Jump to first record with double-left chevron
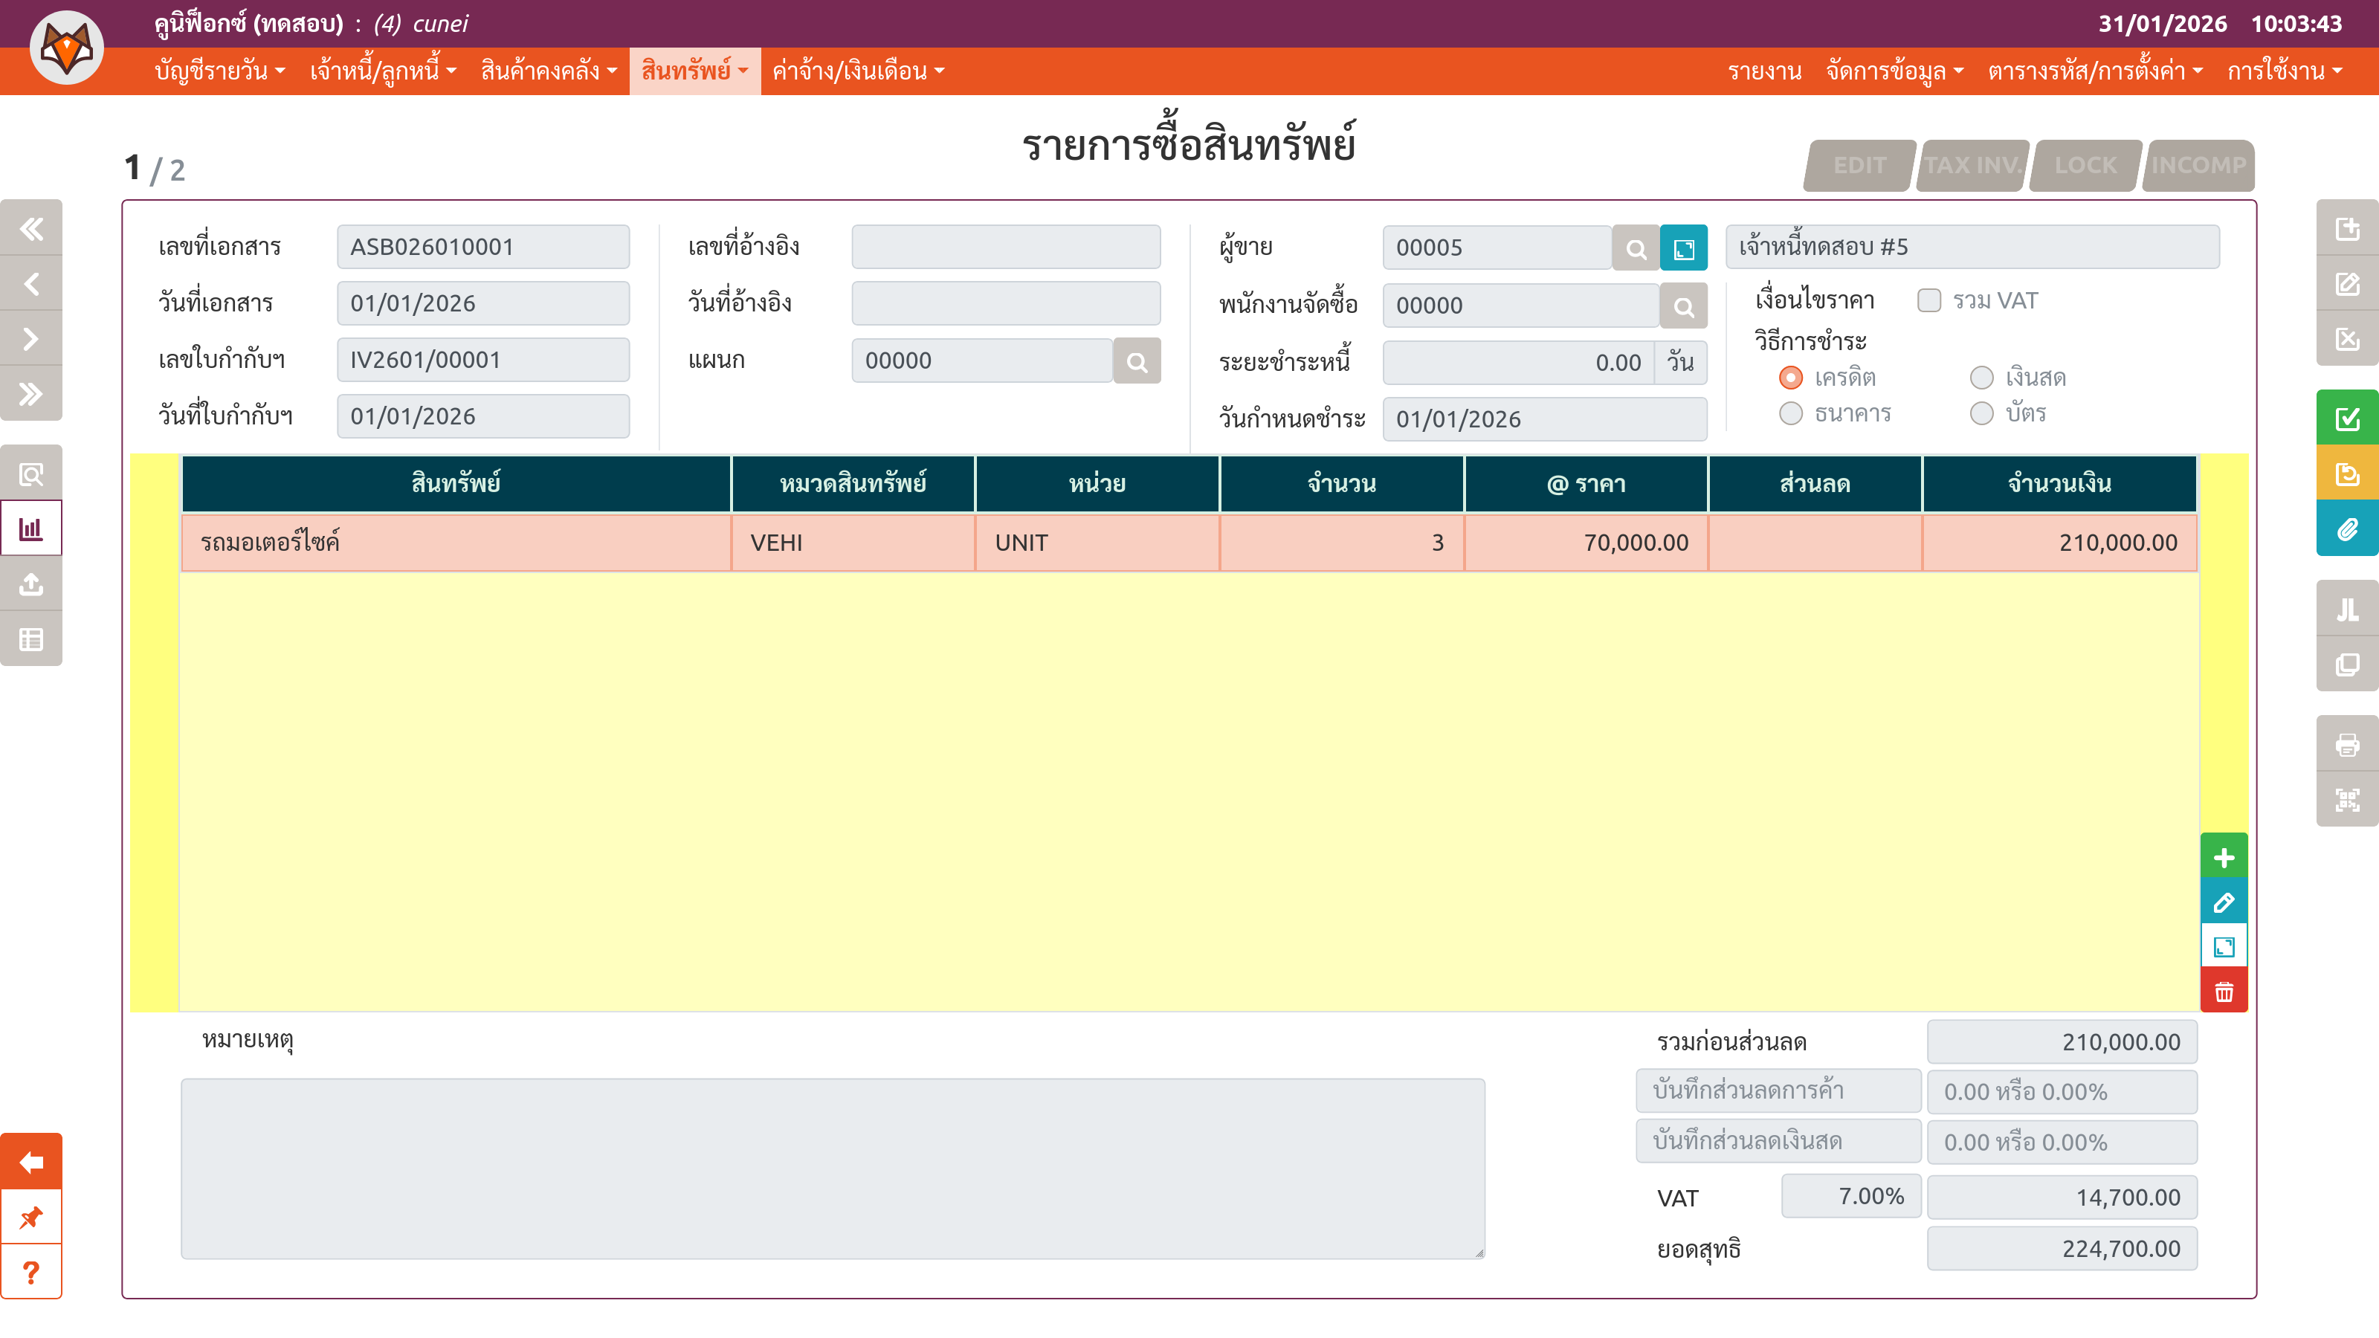 [31, 228]
